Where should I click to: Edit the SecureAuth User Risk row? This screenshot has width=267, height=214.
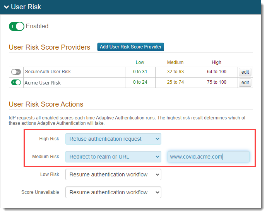click(245, 72)
